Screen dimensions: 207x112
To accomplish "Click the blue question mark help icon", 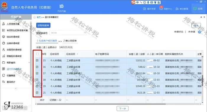I will [x=200, y=32].
